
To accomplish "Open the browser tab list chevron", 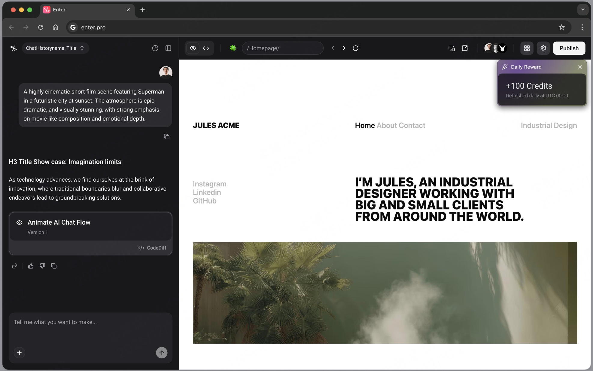I will tap(583, 10).
